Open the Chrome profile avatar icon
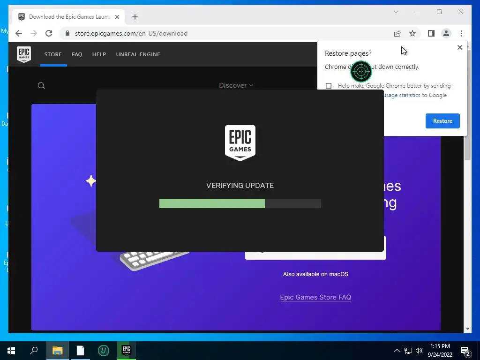This screenshot has width=480, height=360. click(x=446, y=33)
